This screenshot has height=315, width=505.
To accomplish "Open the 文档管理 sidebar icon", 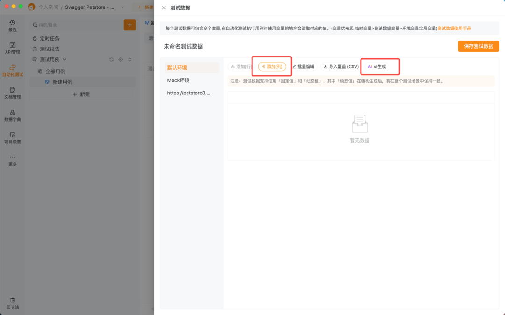I will click(x=12, y=92).
